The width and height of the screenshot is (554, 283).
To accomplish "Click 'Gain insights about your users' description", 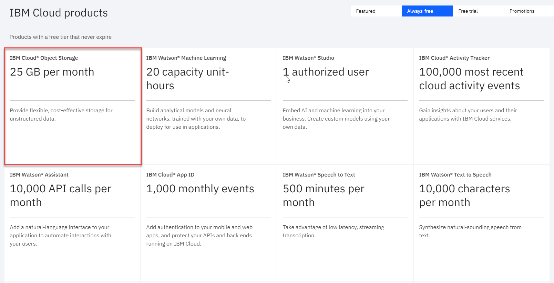I will [x=468, y=114].
